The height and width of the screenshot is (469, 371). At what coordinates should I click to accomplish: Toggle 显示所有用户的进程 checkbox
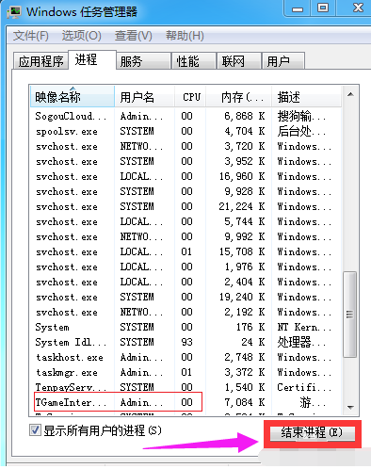pos(35,430)
